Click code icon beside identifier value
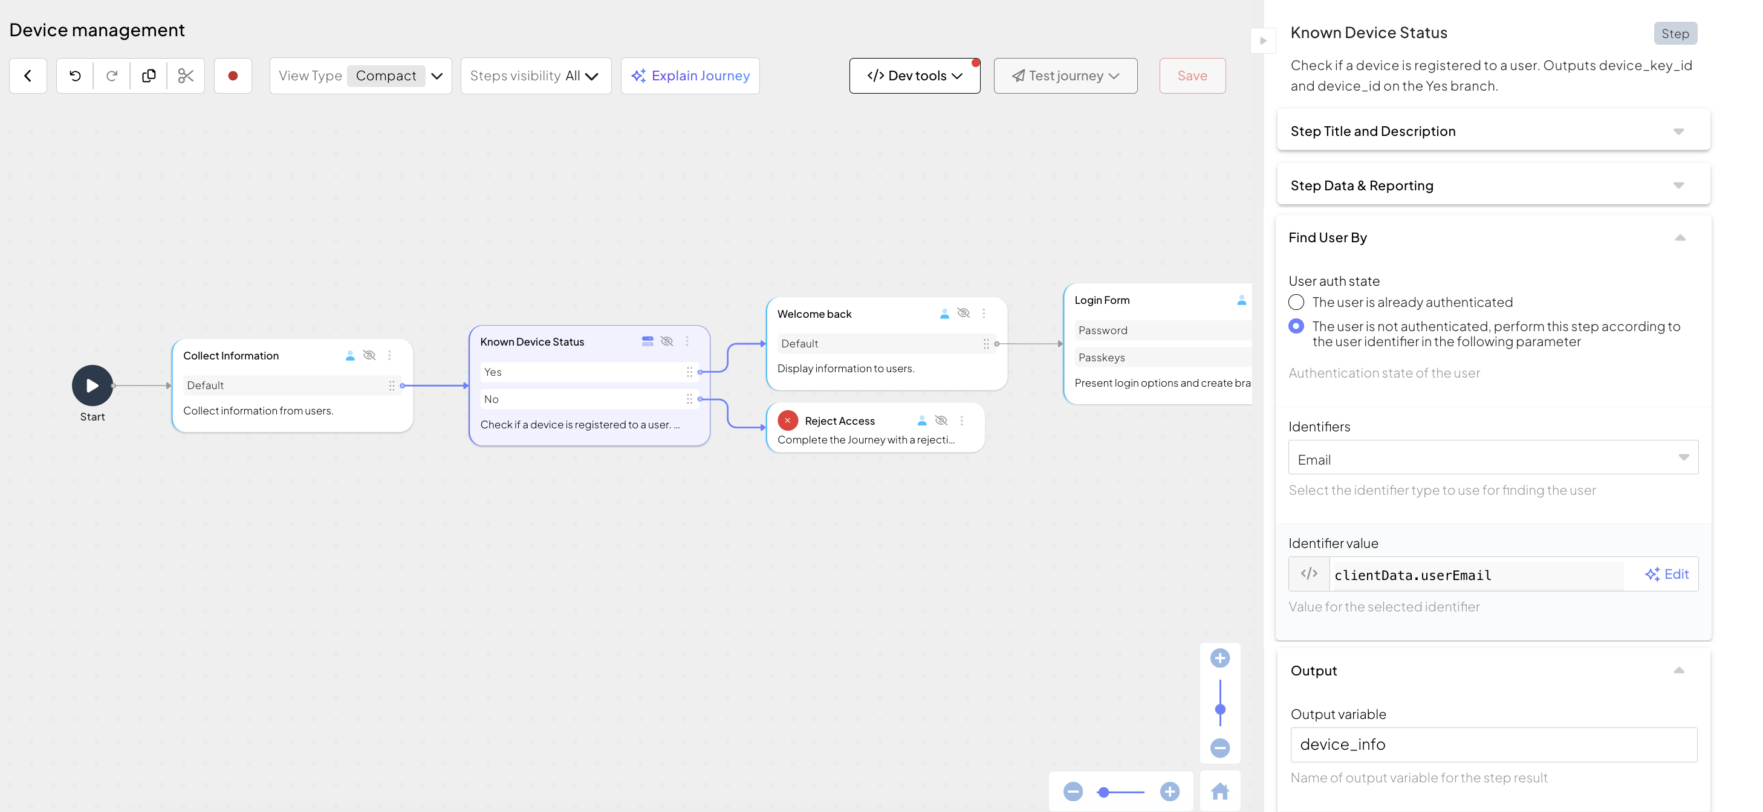Viewport: 1763px width, 812px height. tap(1309, 573)
